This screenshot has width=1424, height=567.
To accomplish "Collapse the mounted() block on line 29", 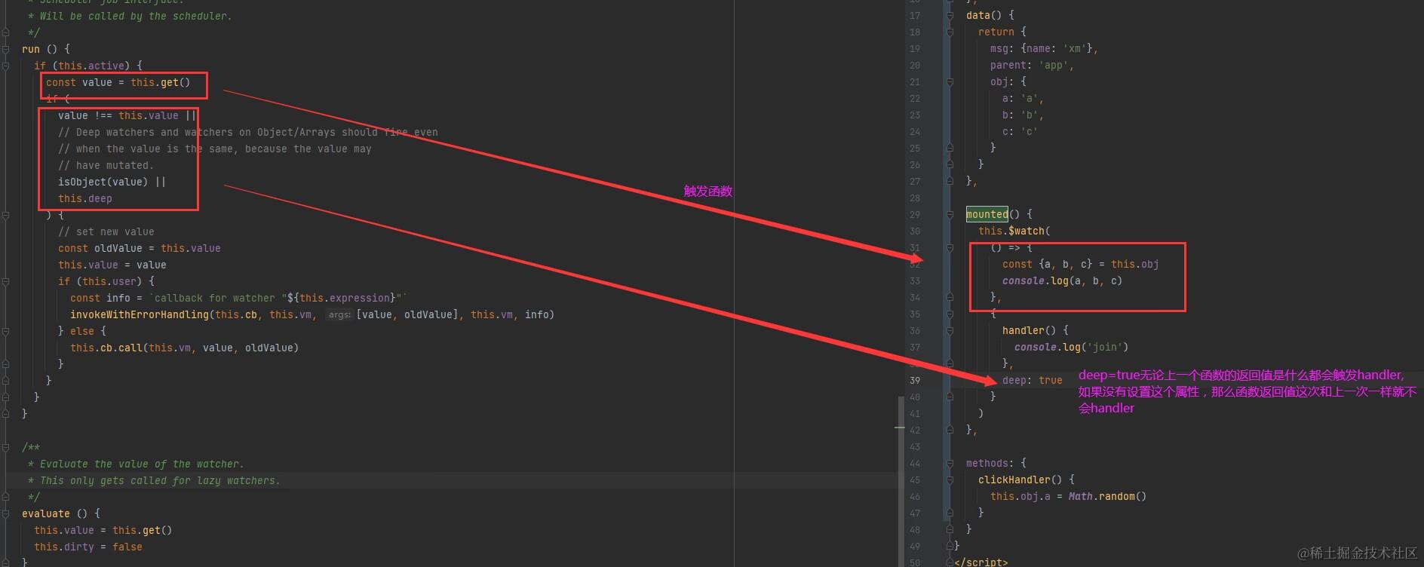I will pos(950,215).
